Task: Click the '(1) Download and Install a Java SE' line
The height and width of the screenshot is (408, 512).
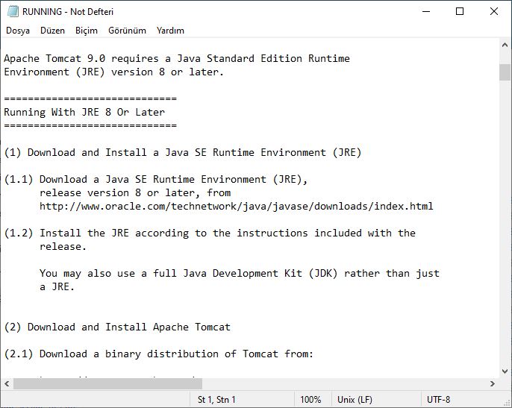Action: click(x=183, y=153)
